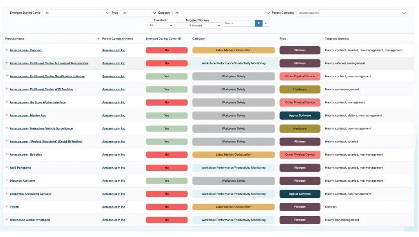Open the Category filter dropdown
The height and width of the screenshot is (237, 419).
point(222,13)
